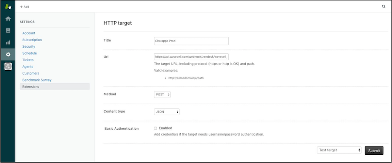This screenshot has height=163, width=392.
Task: Open the app icon below the gear
Action: (8, 66)
